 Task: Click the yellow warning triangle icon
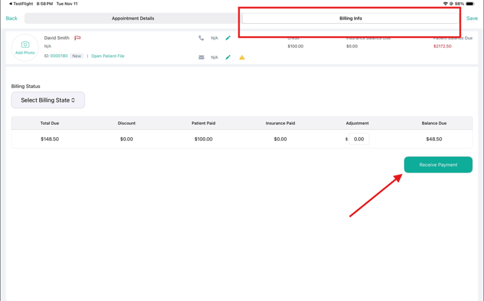pos(242,57)
